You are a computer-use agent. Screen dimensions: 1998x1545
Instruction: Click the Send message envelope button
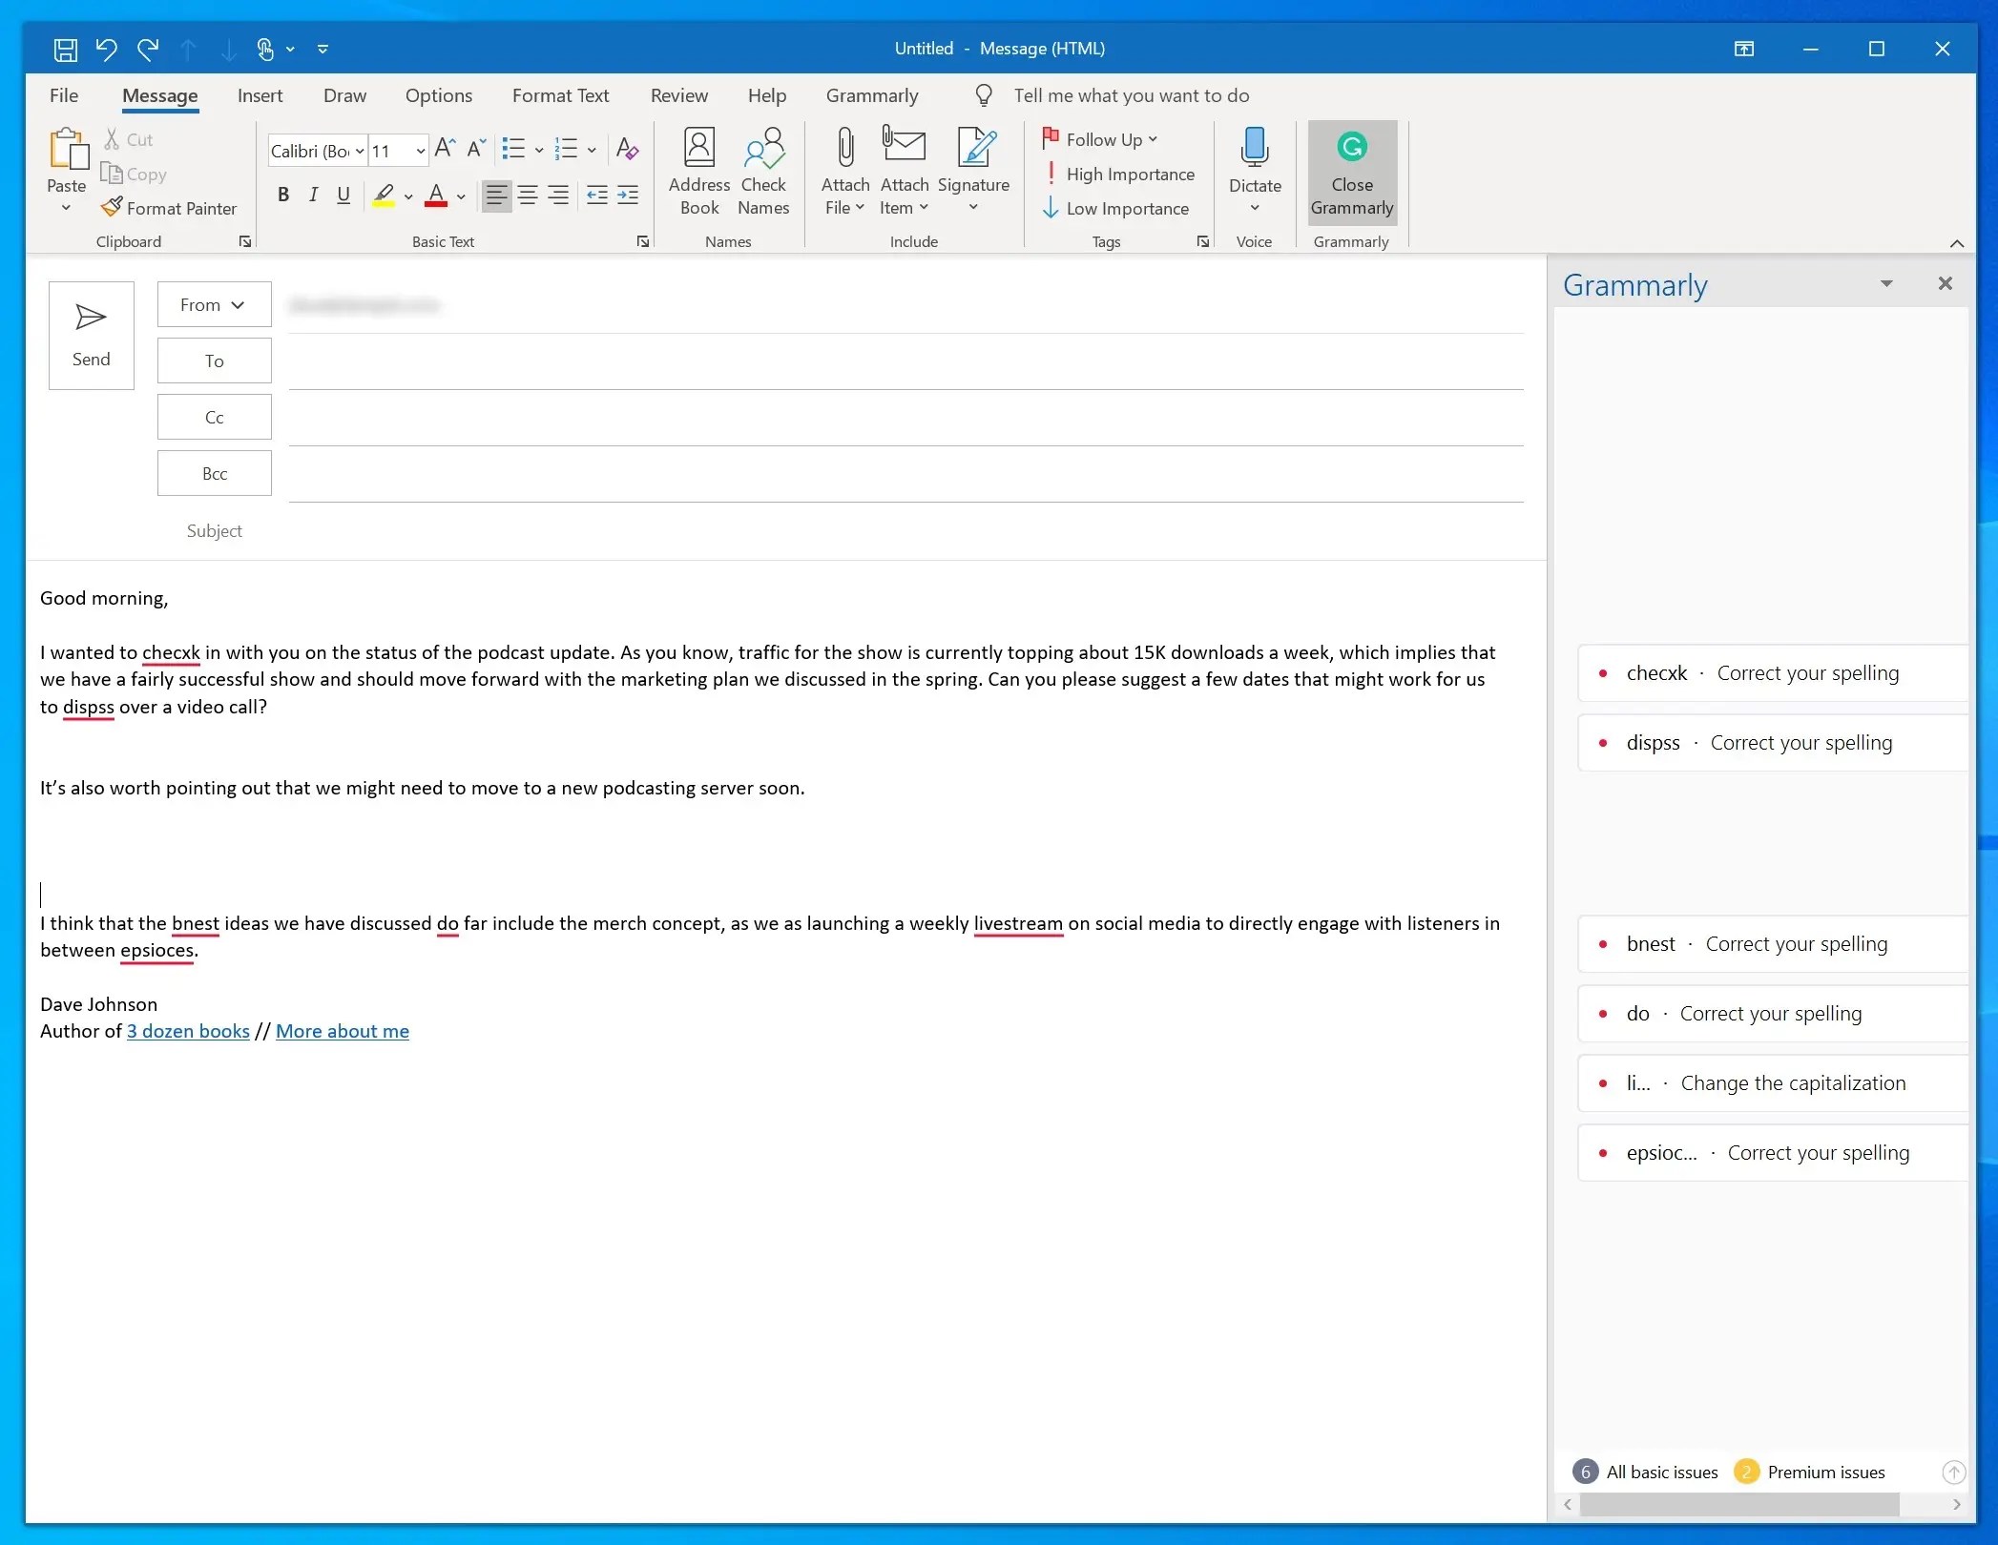point(91,335)
